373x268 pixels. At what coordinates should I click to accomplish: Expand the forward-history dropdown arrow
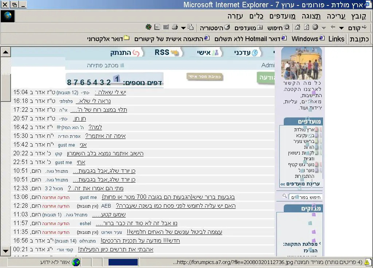[x=323, y=28]
